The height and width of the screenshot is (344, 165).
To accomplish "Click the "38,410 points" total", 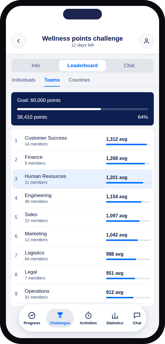I will 32,117.
